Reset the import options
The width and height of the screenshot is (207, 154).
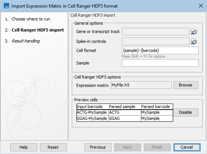coord(53,147)
